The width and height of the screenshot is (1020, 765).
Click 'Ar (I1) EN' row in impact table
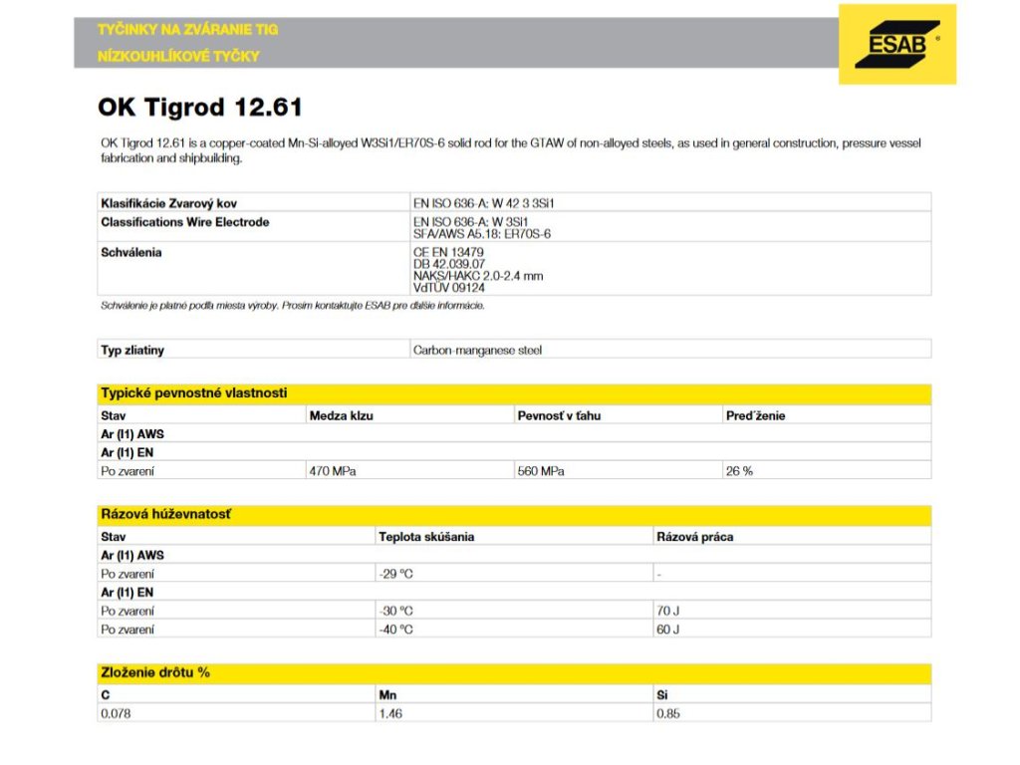tap(514, 592)
